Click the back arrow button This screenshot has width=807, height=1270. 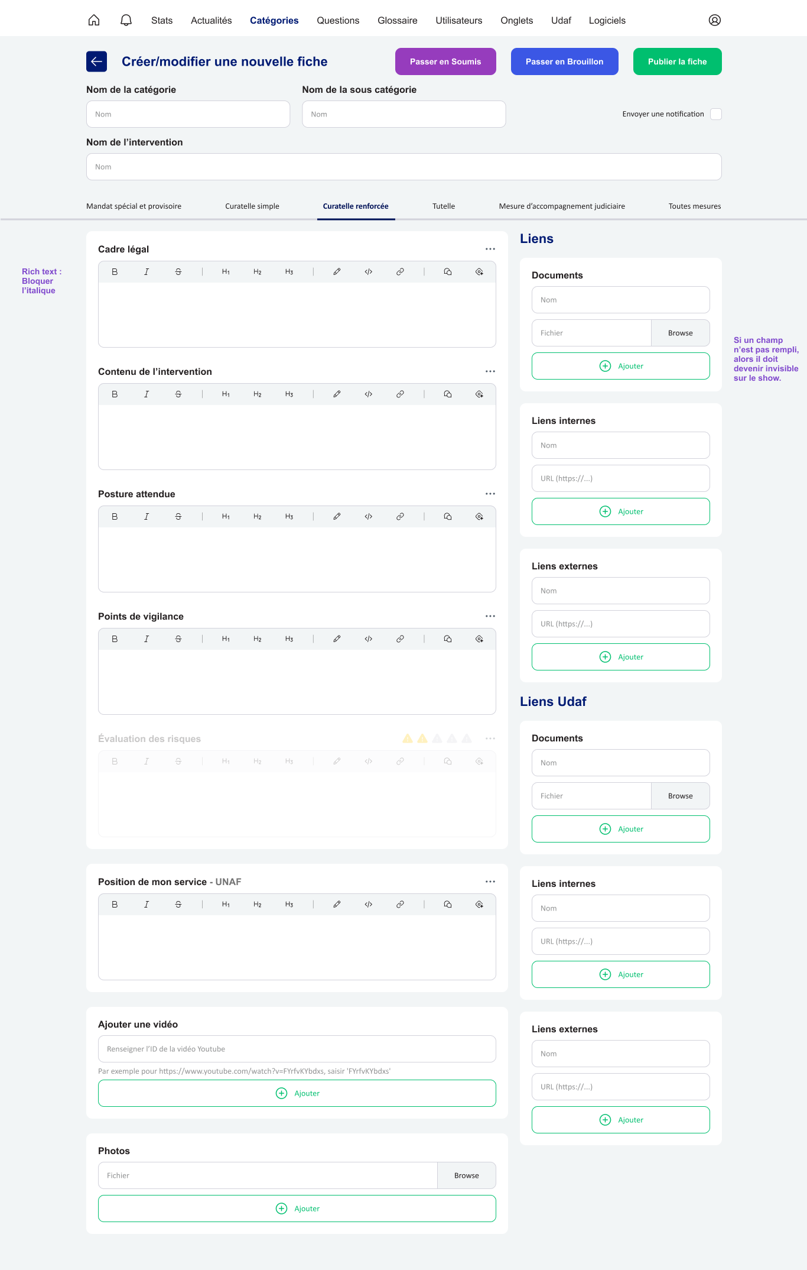point(97,61)
